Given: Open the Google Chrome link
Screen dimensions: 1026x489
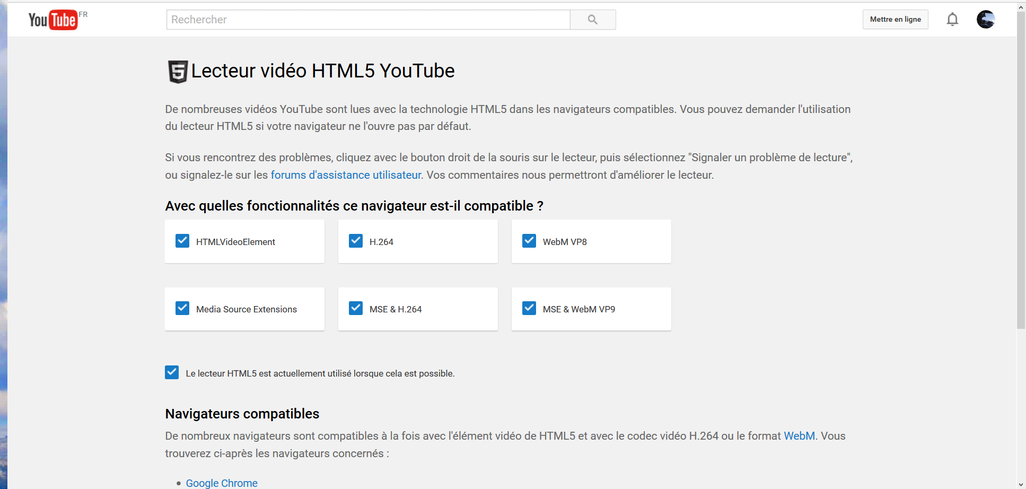Looking at the screenshot, I should coord(222,483).
